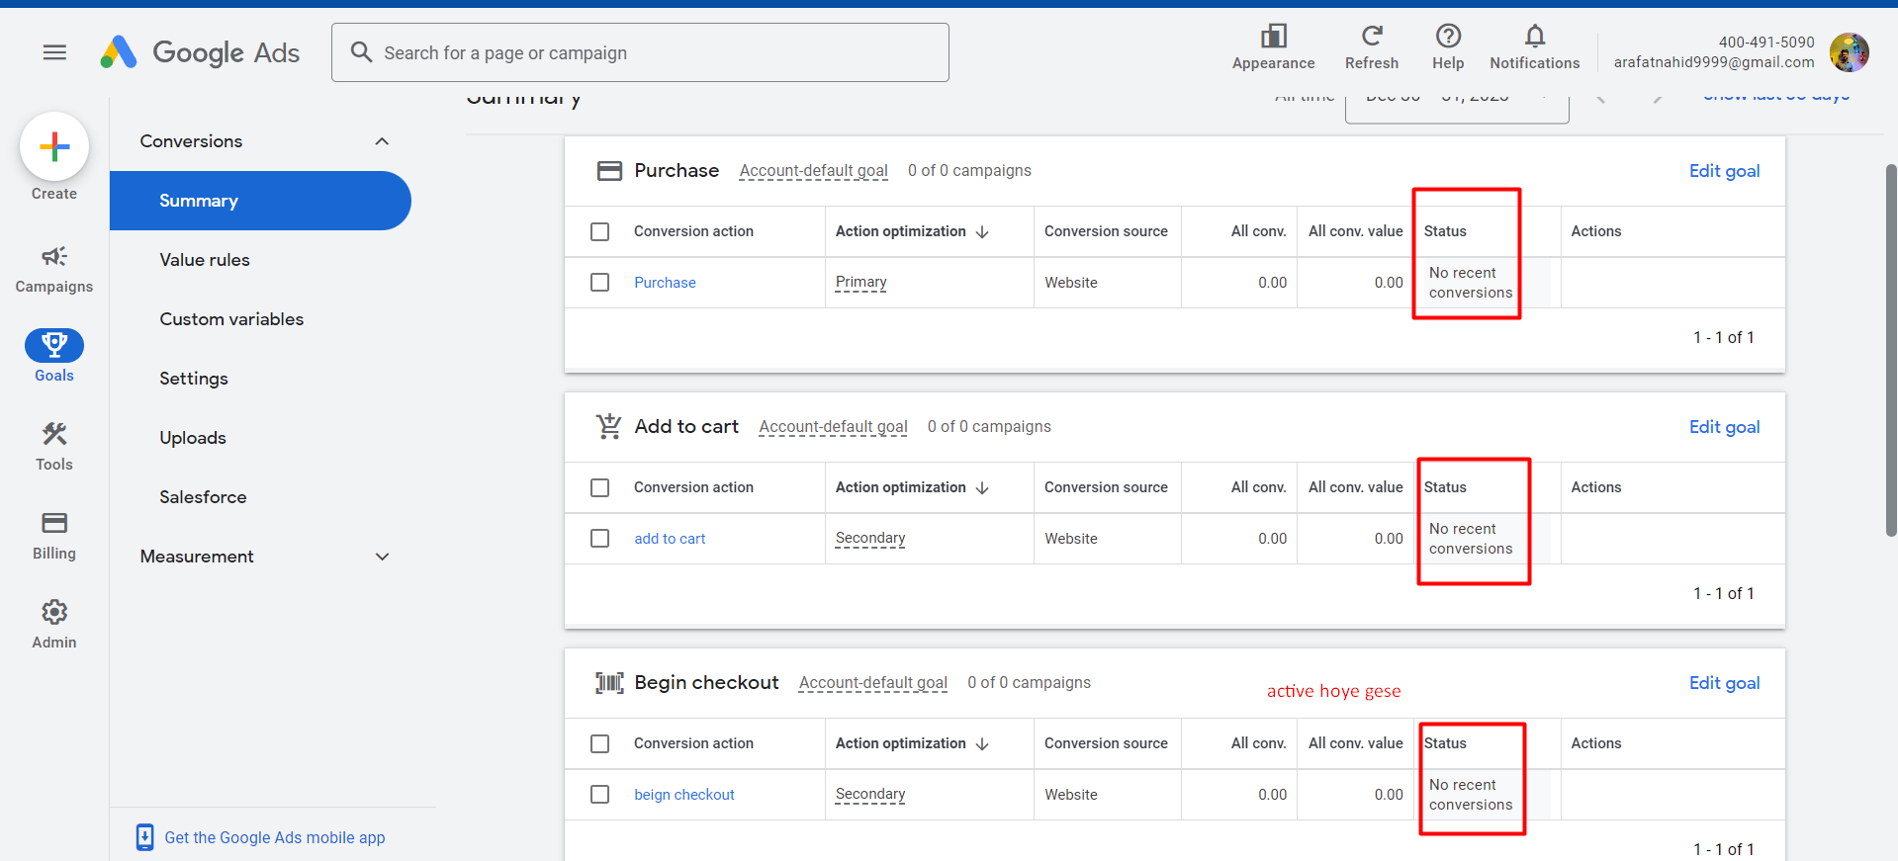Open the main hamburger menu
The width and height of the screenshot is (1898, 861).
[x=54, y=52]
